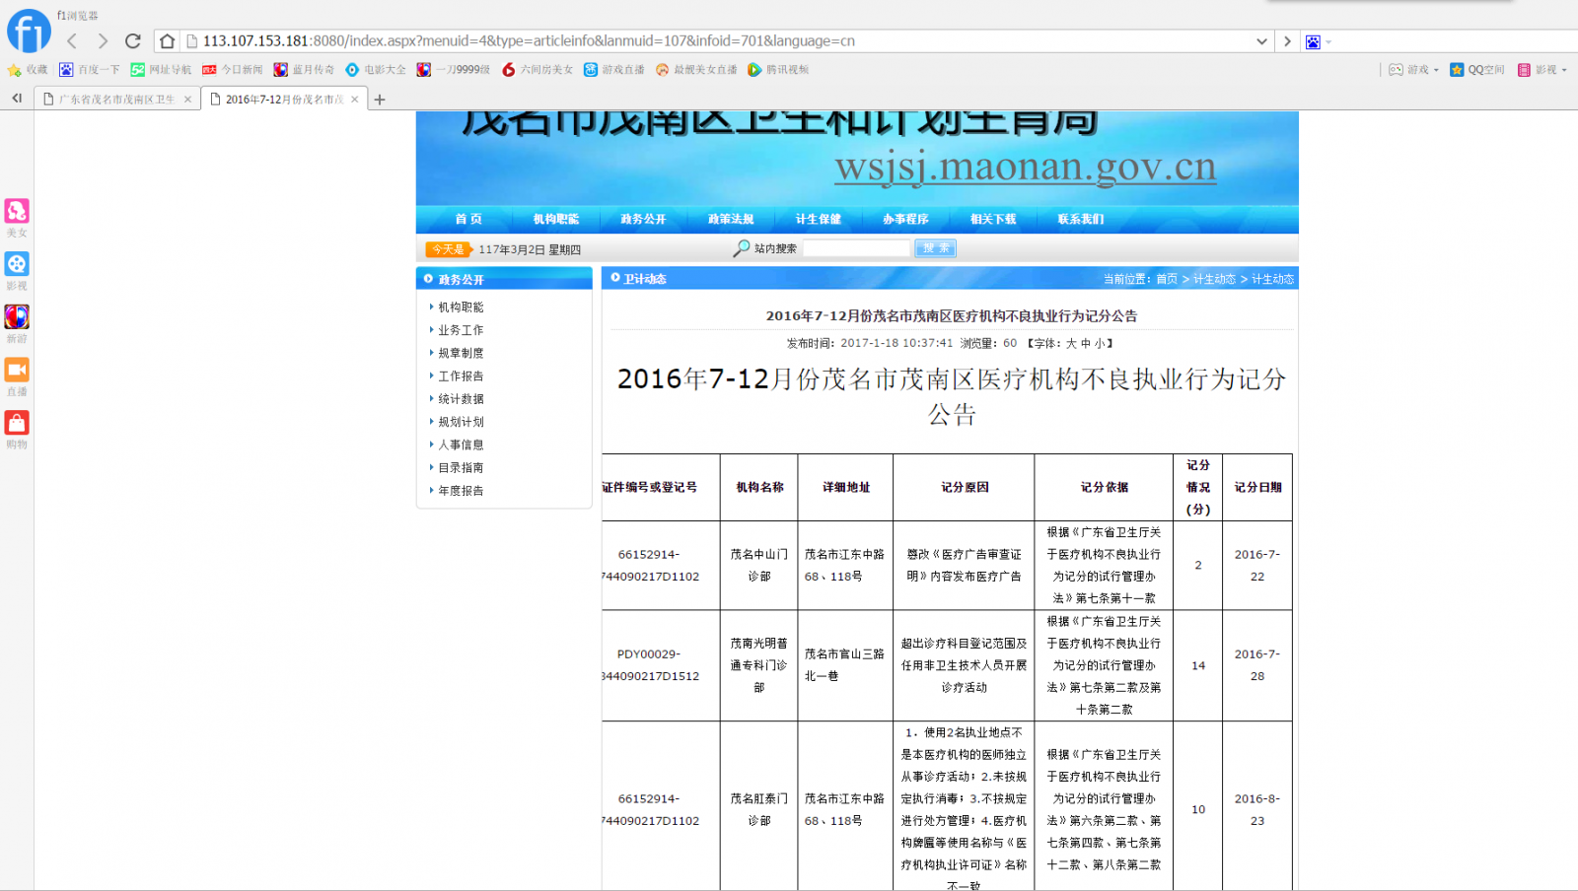Image resolution: width=1578 pixels, height=891 pixels.
Task: Reload the current page
Action: pyautogui.click(x=133, y=40)
